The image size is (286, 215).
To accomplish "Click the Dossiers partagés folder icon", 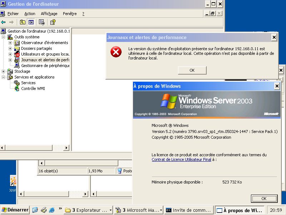I will (17, 48).
